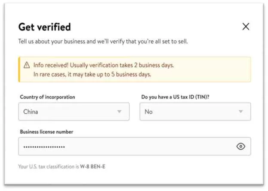This screenshot has width=268, height=191.
Task: Open the Country of incorporation dropdown
Action: pos(73,112)
